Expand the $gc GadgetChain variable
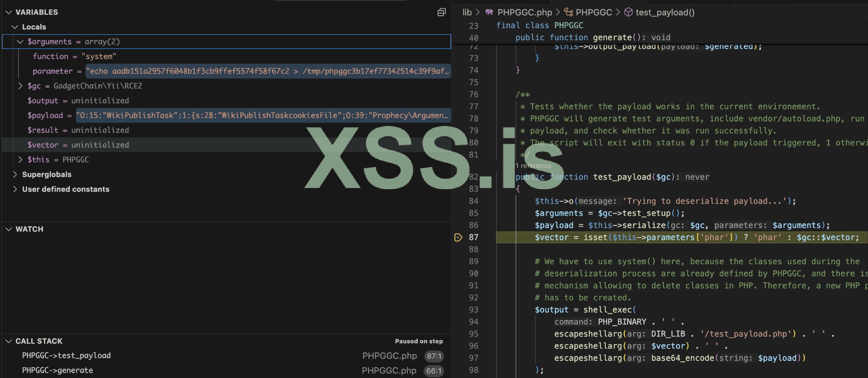The image size is (868, 378). [20, 86]
